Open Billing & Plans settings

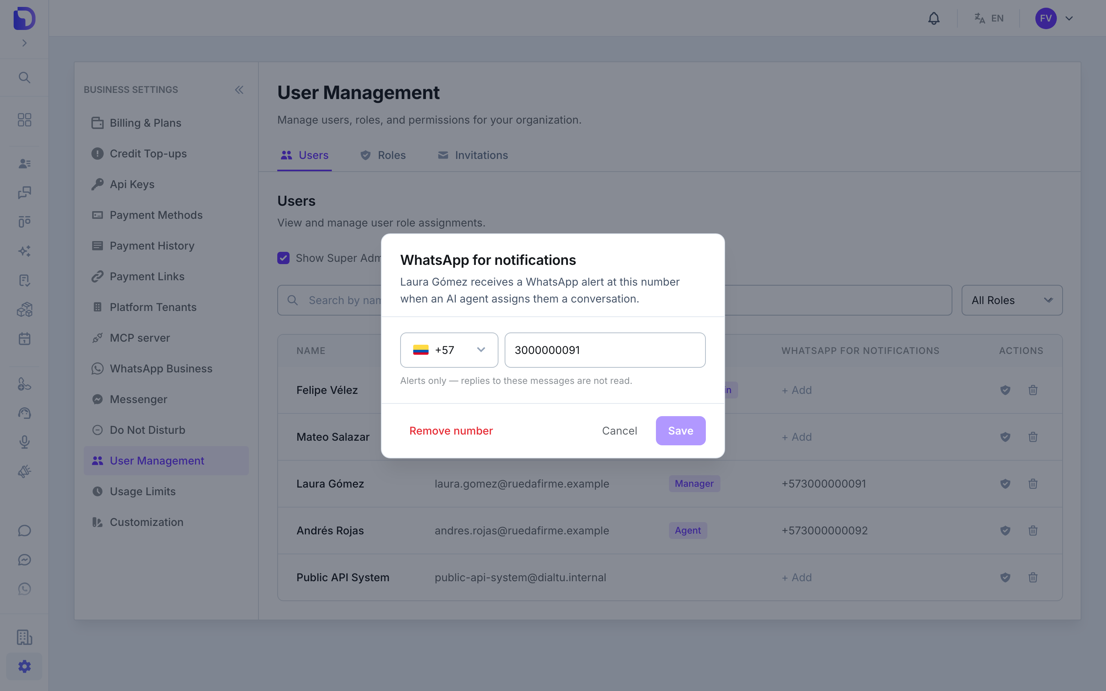click(166, 123)
